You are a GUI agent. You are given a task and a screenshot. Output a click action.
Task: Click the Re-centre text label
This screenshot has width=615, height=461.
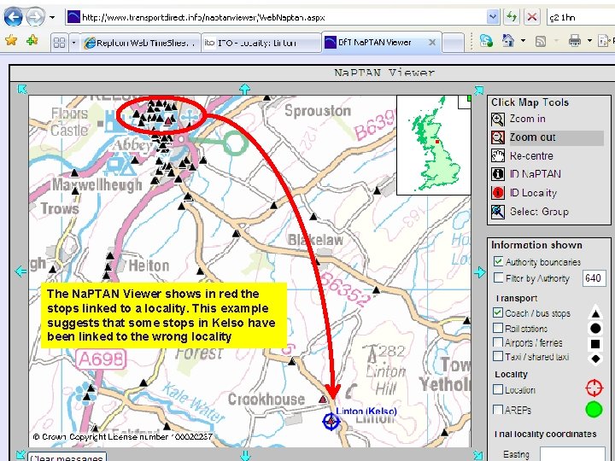[x=531, y=156]
